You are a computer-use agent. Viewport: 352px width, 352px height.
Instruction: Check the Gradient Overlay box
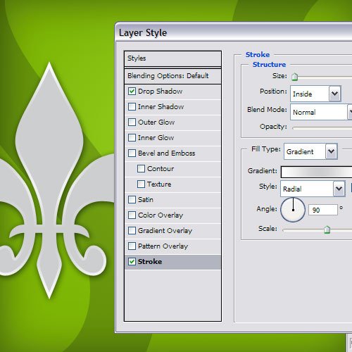click(x=132, y=231)
